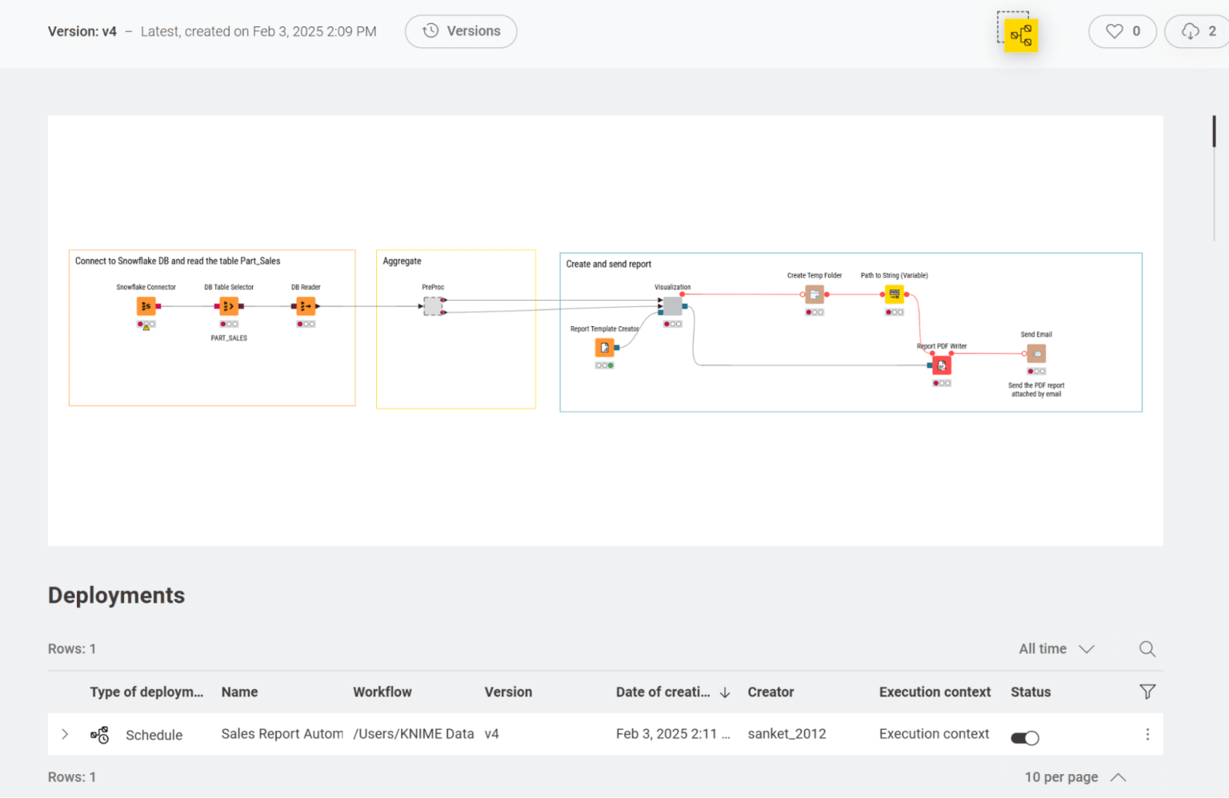Open the row's three-dot options menu
The height and width of the screenshot is (798, 1229).
coord(1147,734)
